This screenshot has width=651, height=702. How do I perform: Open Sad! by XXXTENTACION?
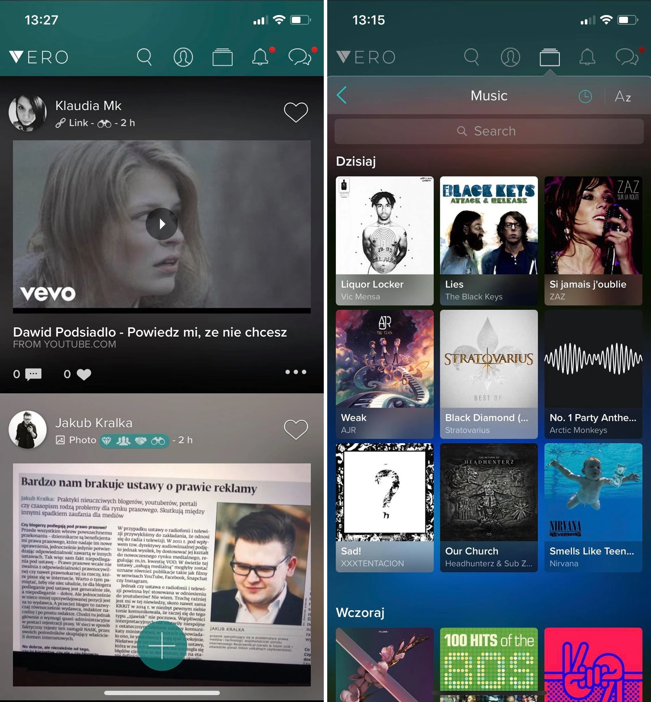coord(385,508)
